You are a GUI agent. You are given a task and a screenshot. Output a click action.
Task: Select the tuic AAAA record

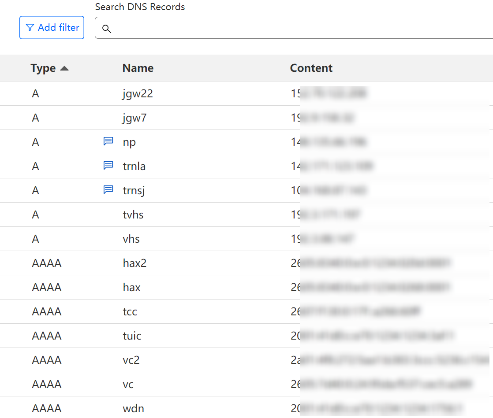[x=132, y=336]
